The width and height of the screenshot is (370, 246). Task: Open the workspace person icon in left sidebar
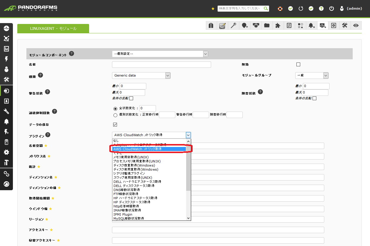coord(6,69)
